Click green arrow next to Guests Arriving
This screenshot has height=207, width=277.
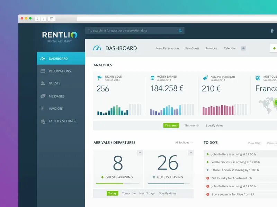pos(102,177)
